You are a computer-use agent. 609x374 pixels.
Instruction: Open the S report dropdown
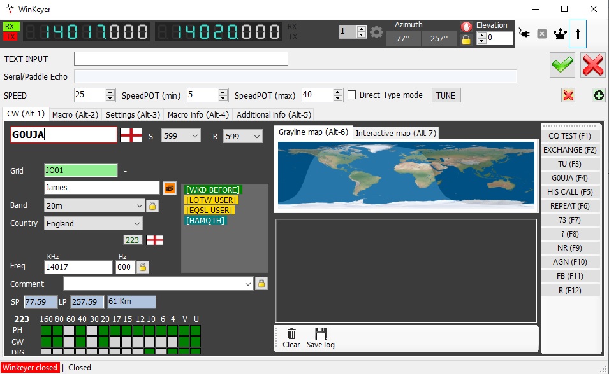(195, 136)
